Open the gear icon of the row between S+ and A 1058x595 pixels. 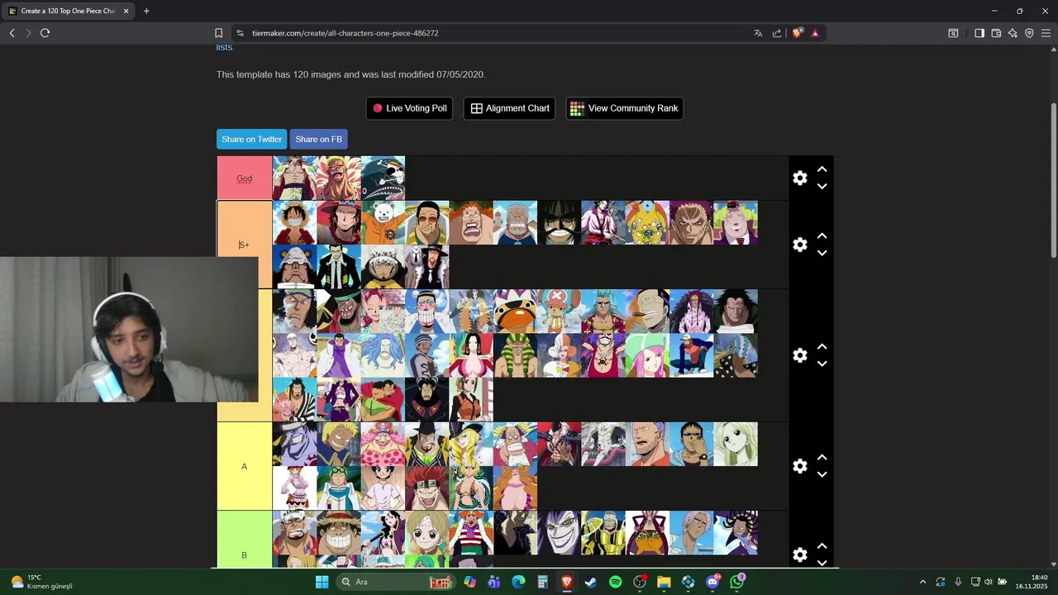point(799,355)
